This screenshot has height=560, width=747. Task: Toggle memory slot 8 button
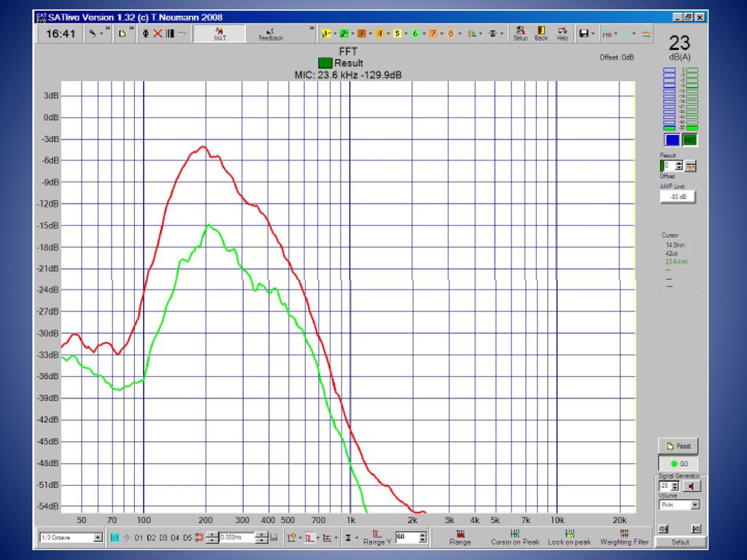point(451,34)
